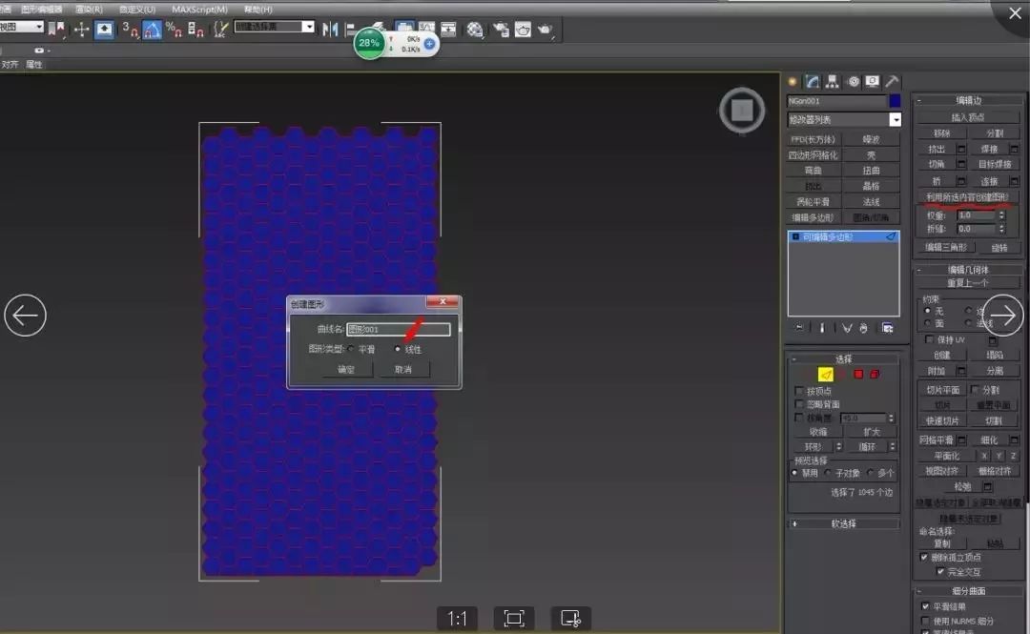Open the 帮助(H) menu
The image size is (1030, 634).
pyautogui.click(x=258, y=10)
